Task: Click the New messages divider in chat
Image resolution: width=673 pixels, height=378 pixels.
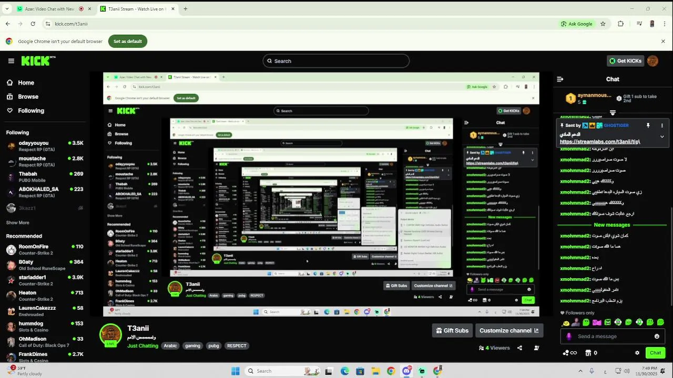Action: click(x=612, y=225)
